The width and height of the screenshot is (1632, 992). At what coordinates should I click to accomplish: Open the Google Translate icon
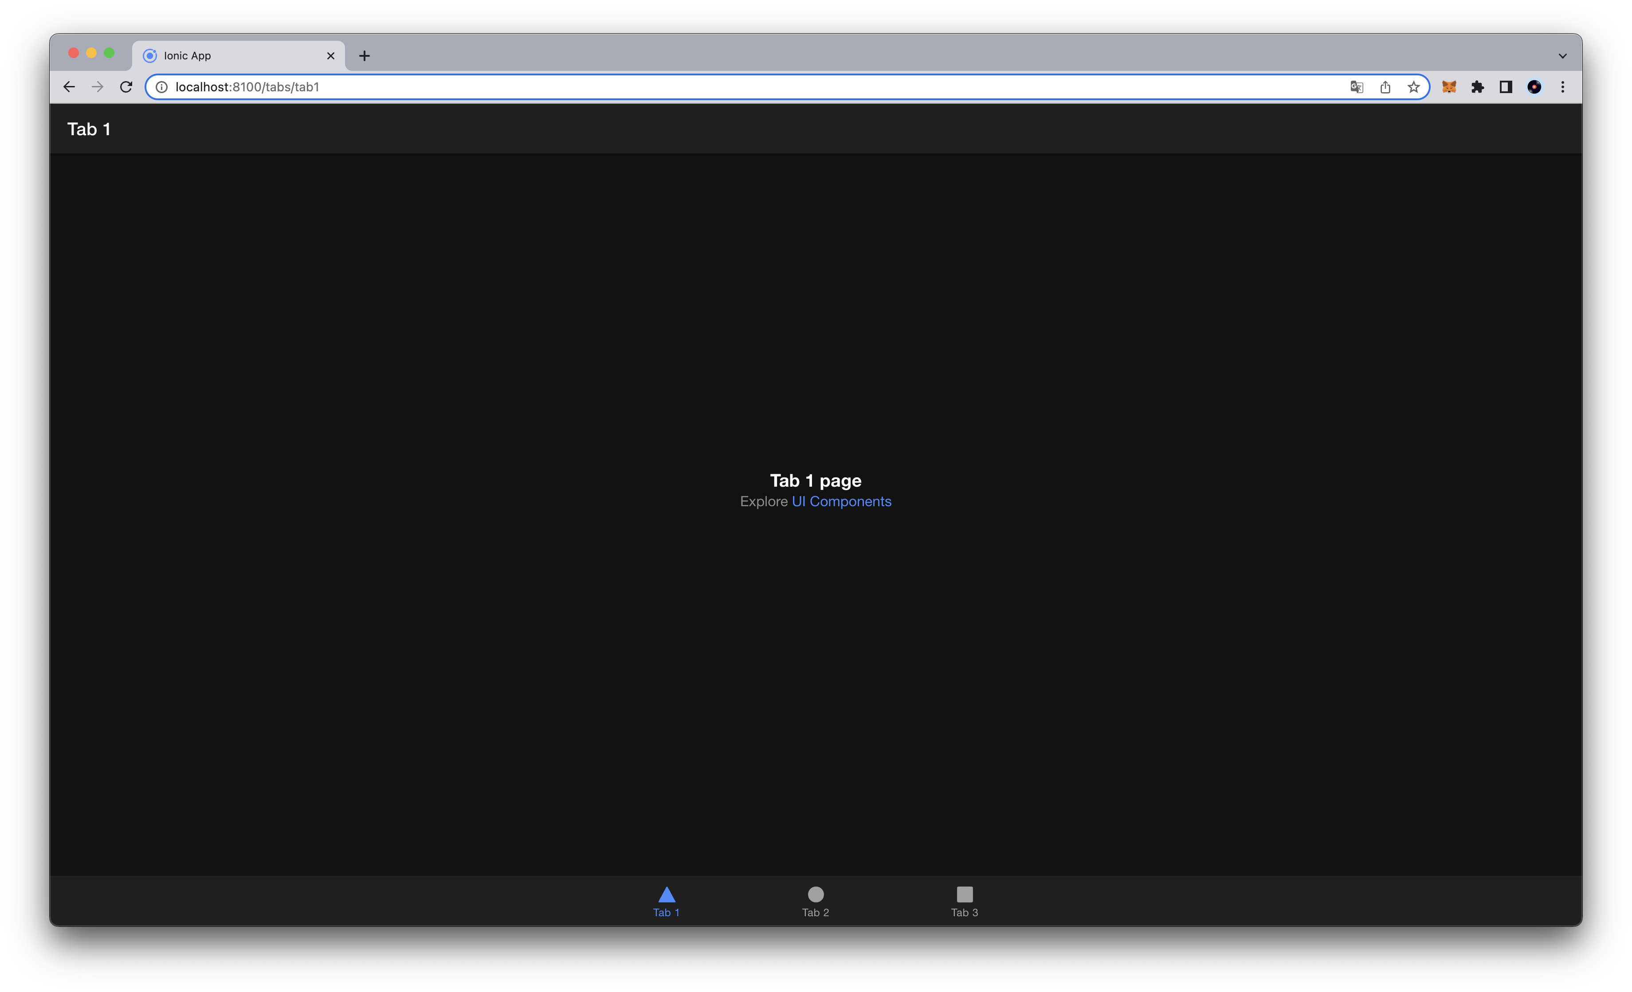click(1357, 87)
